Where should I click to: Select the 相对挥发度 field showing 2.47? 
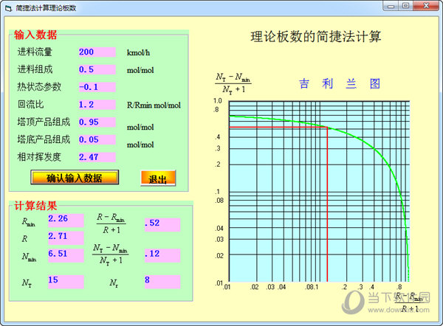click(x=97, y=157)
